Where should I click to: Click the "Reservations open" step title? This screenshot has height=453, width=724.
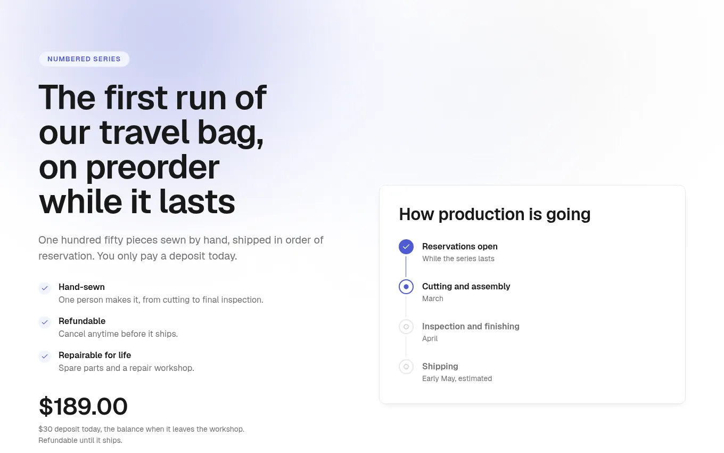point(460,246)
